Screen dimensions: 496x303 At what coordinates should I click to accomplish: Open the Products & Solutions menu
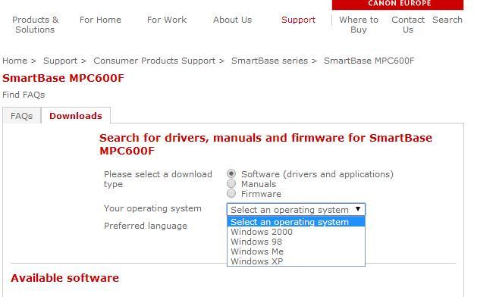(35, 25)
